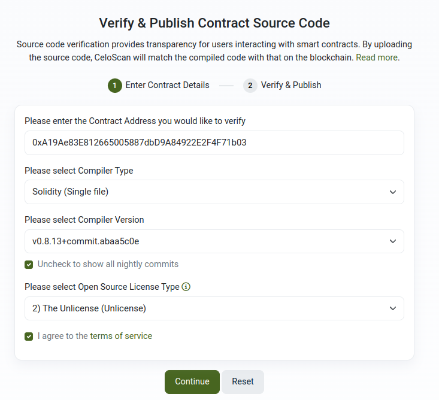This screenshot has height=400, width=439.
Task: Click the chevron arrow in Compiler Type field
Action: (393, 192)
